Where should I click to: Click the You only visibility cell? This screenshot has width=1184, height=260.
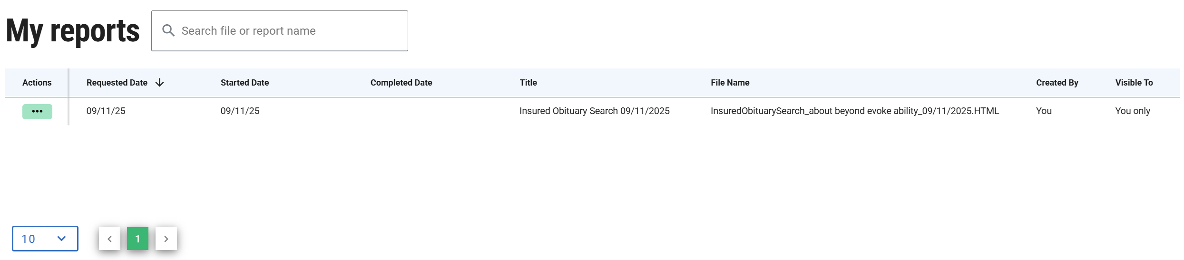pos(1132,111)
